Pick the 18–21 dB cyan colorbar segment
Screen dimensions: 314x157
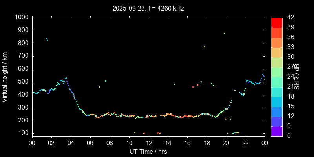pyautogui.click(x=277, y=91)
